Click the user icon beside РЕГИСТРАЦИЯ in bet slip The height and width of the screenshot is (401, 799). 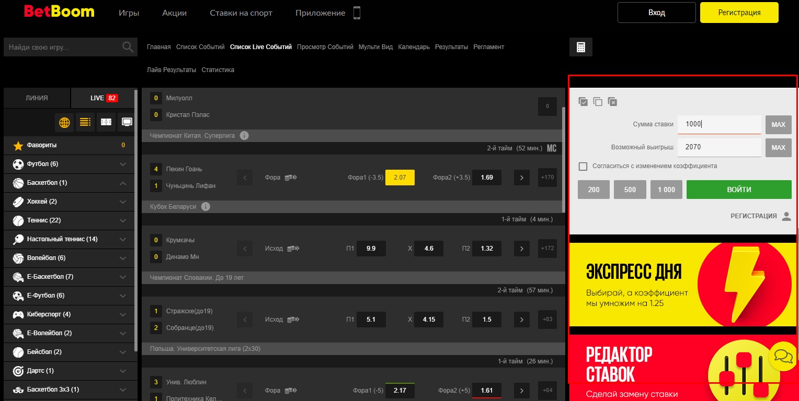[786, 216]
